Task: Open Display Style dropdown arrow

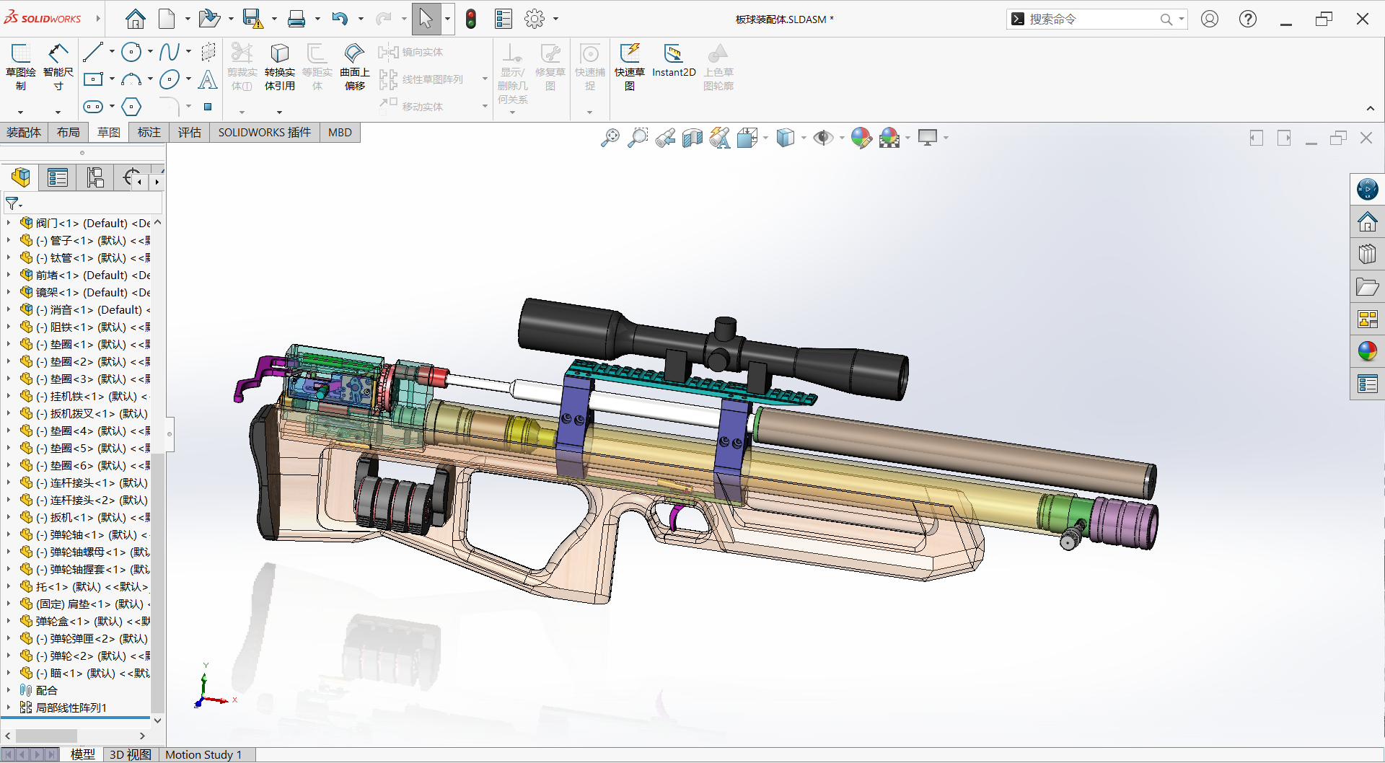Action: [x=804, y=138]
